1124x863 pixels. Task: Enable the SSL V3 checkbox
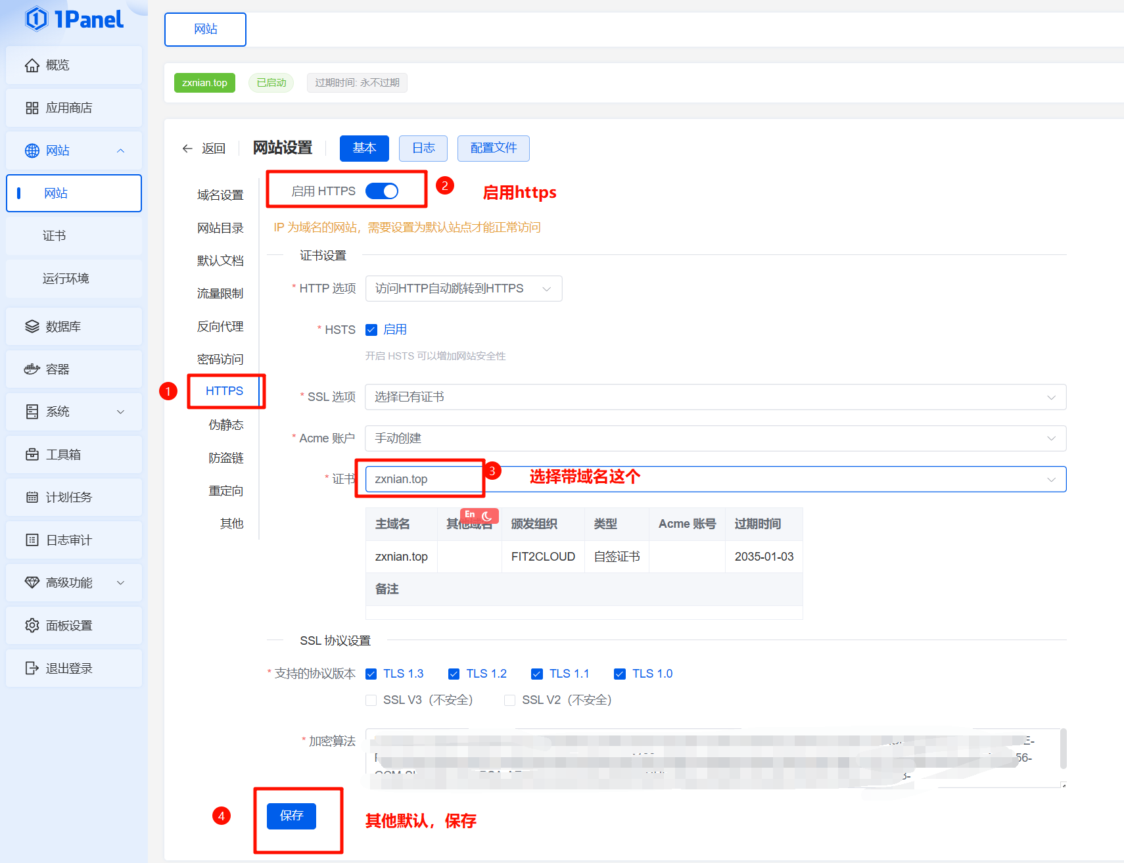[x=371, y=700]
